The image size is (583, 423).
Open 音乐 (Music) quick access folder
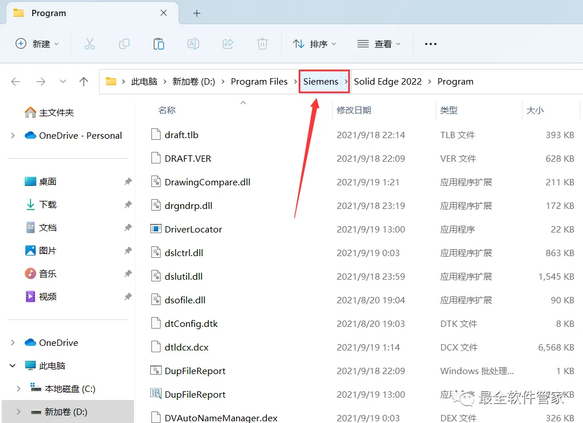[41, 273]
